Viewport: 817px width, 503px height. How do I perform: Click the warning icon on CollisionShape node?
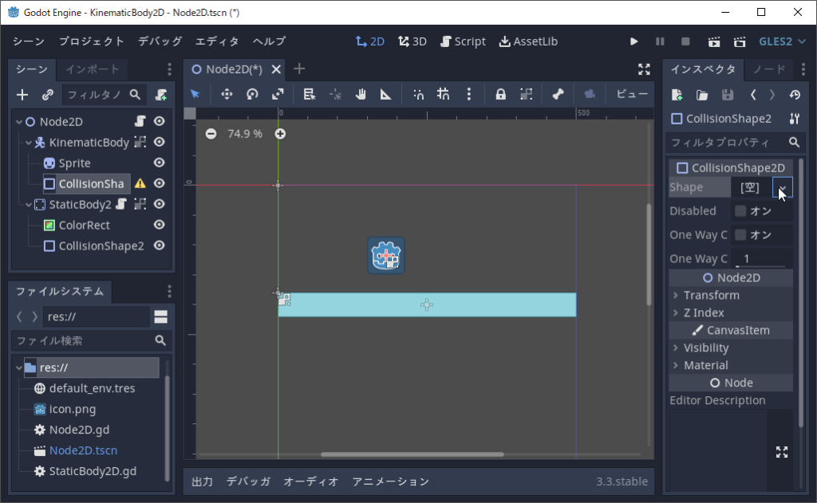click(140, 183)
